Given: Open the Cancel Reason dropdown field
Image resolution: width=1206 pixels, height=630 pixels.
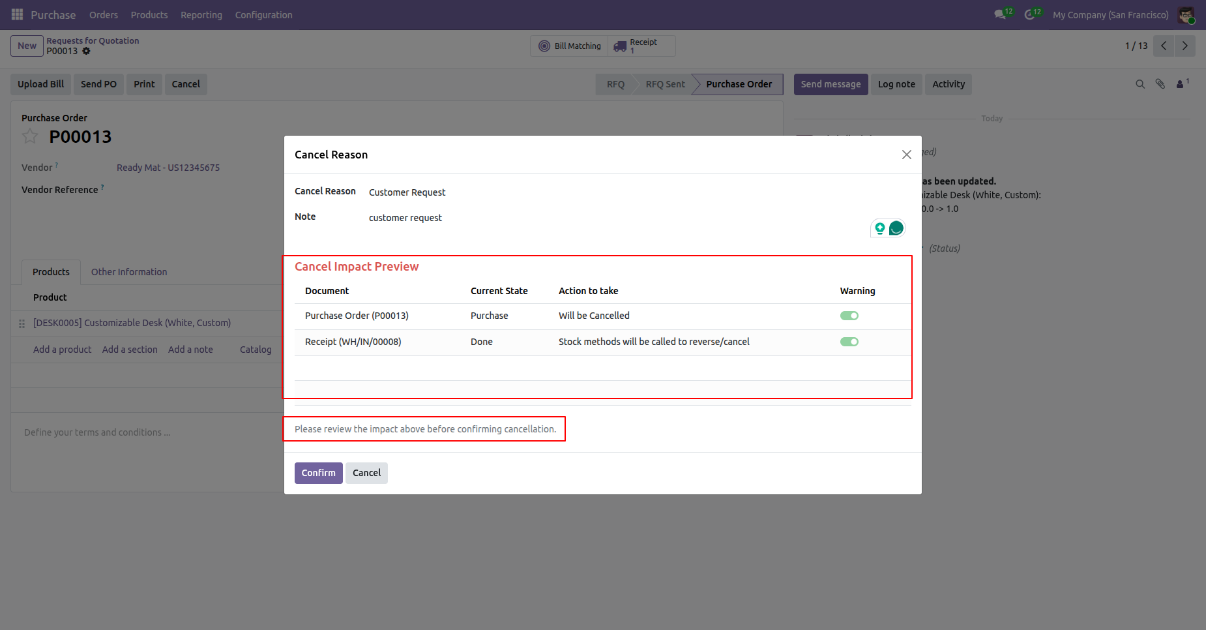Looking at the screenshot, I should click(639, 192).
